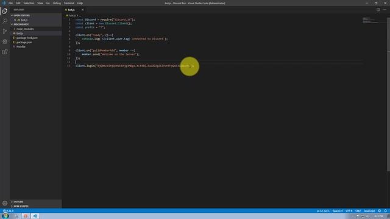Click the orange app taskbar icon
Image resolution: width=390 pixels, height=219 pixels.
(26, 216)
